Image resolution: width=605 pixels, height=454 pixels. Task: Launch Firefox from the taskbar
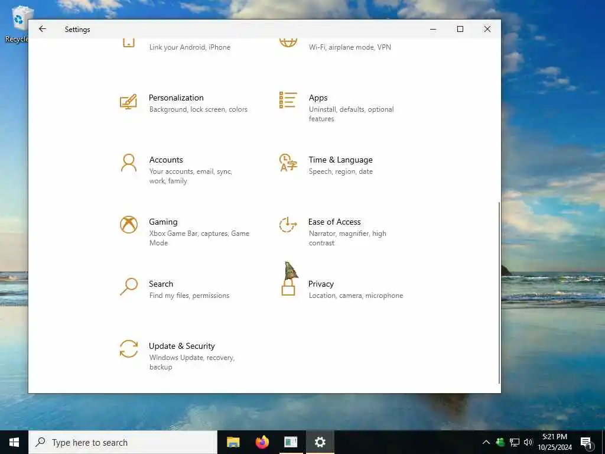pyautogui.click(x=262, y=442)
